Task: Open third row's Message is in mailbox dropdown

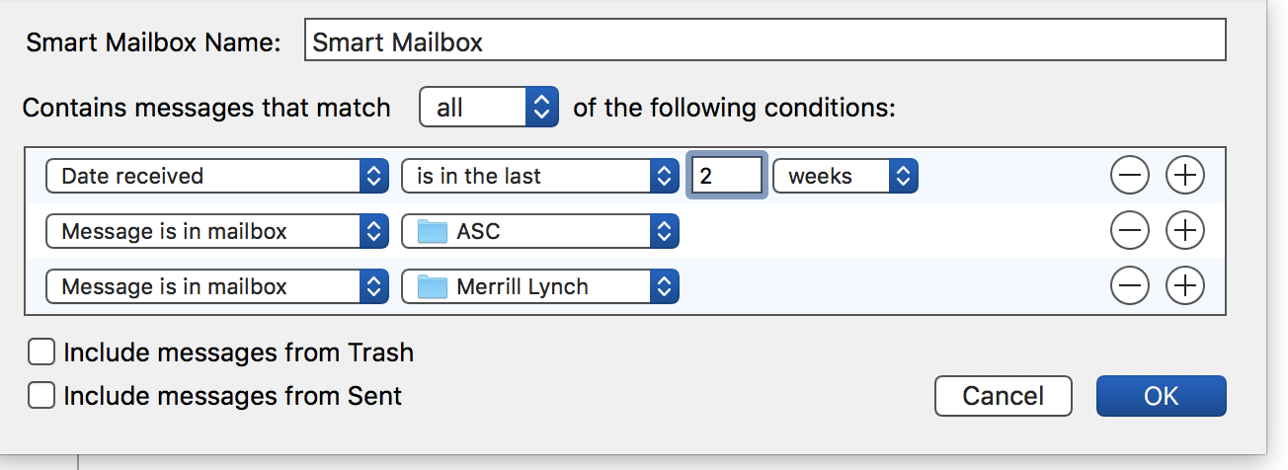Action: click(216, 287)
